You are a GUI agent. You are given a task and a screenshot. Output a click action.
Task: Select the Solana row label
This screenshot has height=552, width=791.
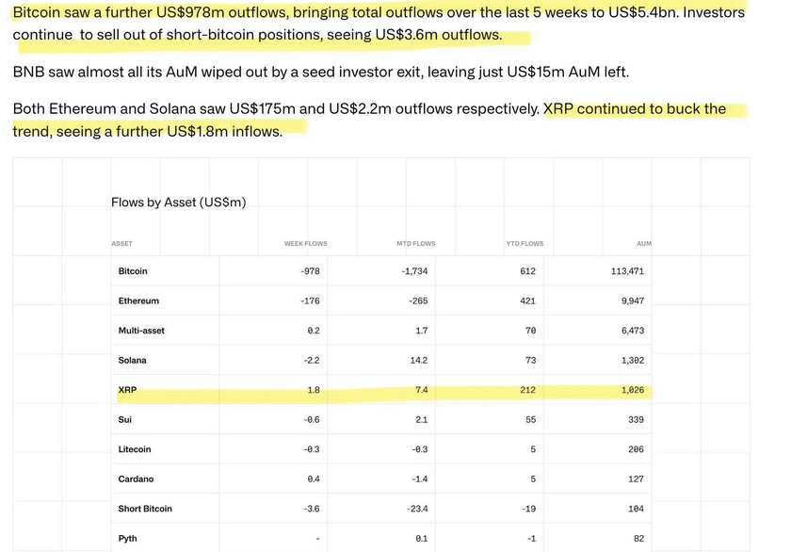(x=132, y=360)
